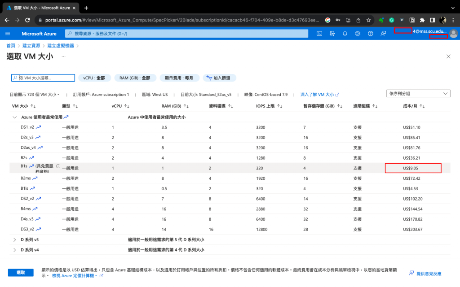Viewport: 460px width, 287px height.
Task: Open the 依序列分組 grouping dropdown
Action: (x=418, y=94)
